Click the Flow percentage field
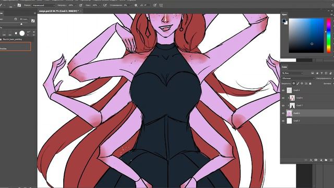The height and width of the screenshot is (188, 334). pyautogui.click(x=95, y=5)
